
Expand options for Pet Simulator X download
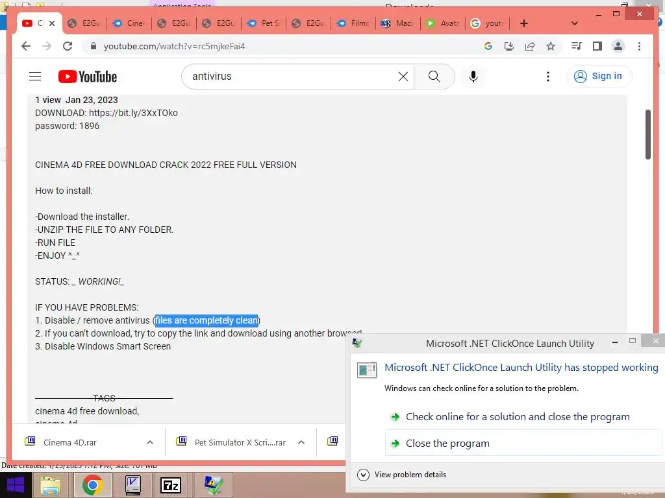(x=301, y=442)
